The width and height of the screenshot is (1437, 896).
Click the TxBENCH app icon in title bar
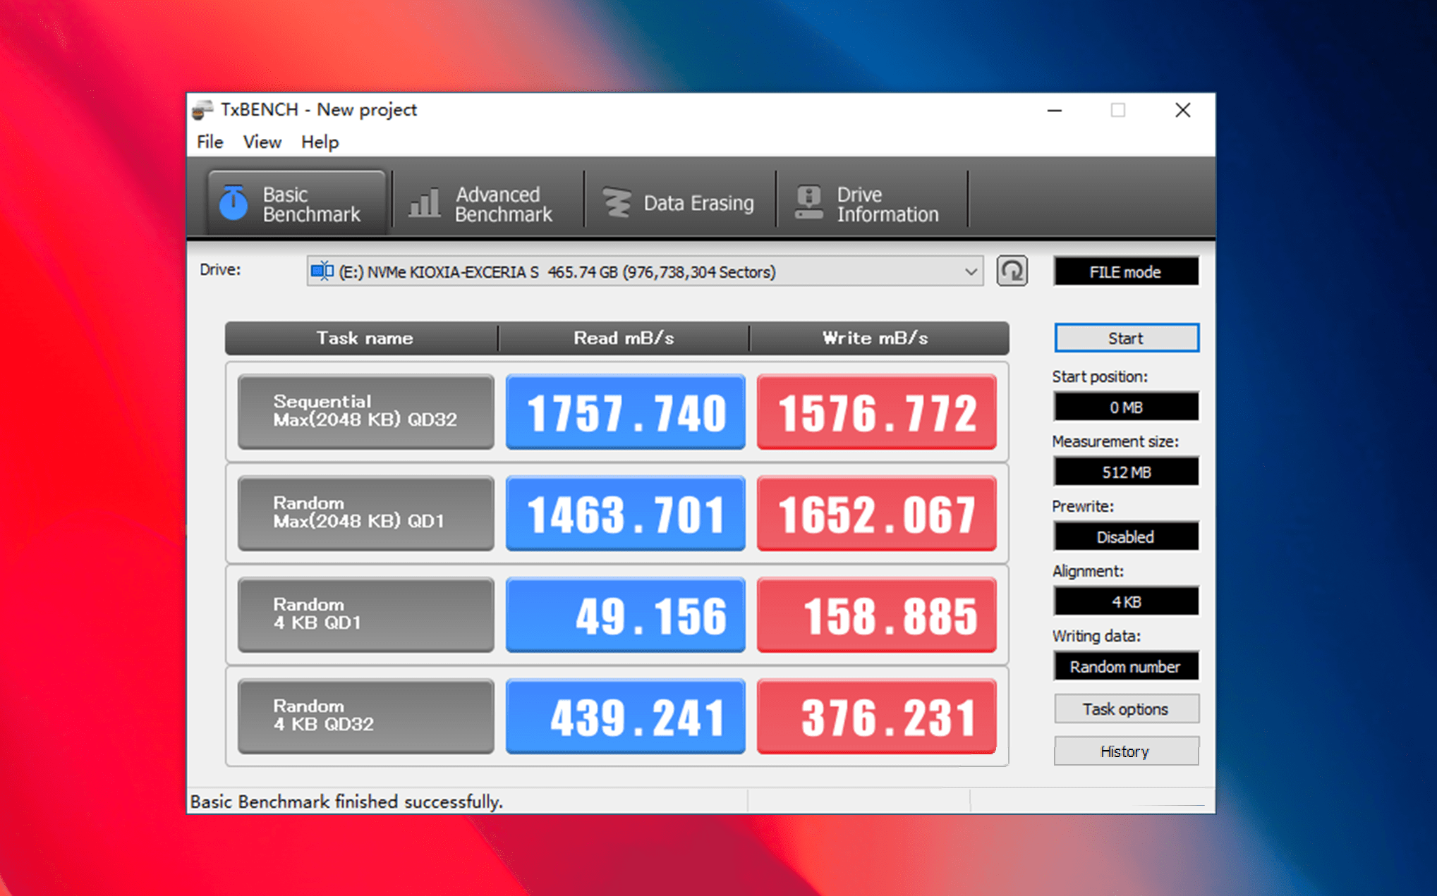point(202,110)
